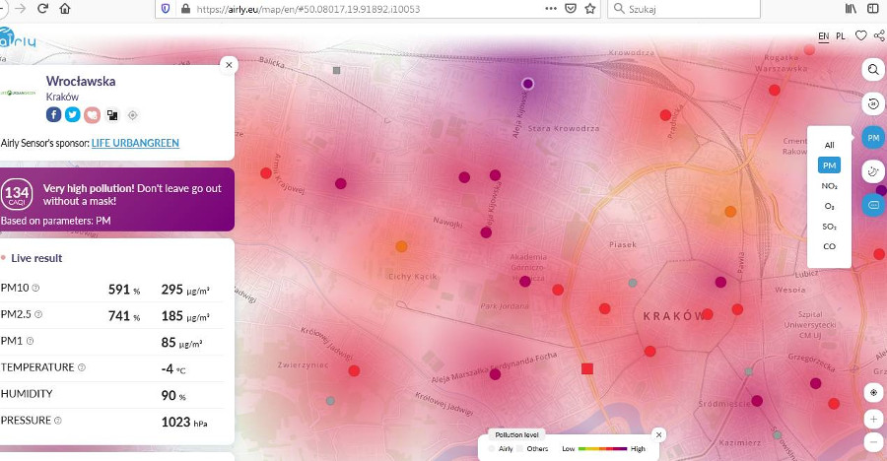Switch language to EN
Viewport: 887px width, 461px height.
point(824,36)
